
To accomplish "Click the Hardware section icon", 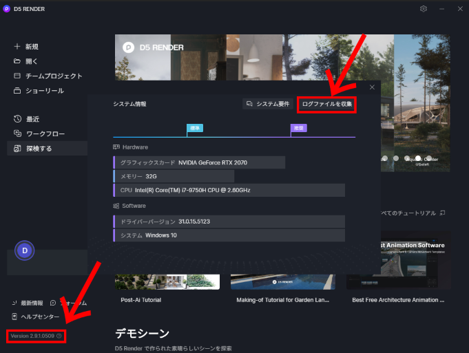I will click(x=116, y=147).
